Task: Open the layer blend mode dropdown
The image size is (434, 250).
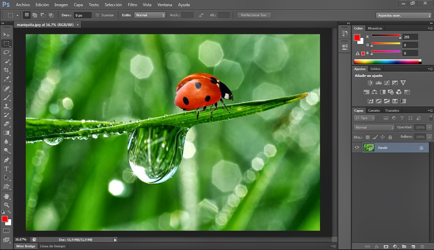Action: [x=374, y=128]
